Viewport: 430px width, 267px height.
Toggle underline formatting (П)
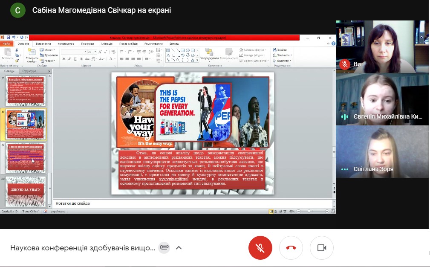click(75, 59)
